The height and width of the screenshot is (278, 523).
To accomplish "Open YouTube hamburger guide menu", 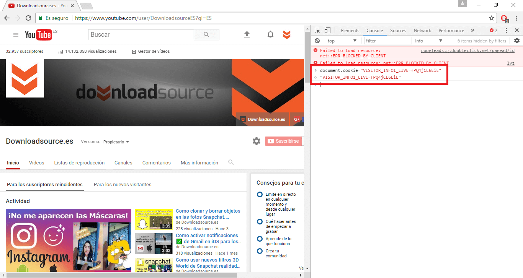I will coord(16,35).
